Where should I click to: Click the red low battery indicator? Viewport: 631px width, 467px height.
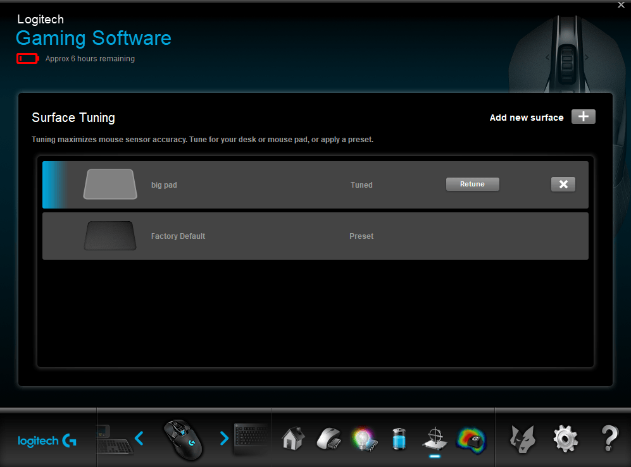(x=27, y=59)
